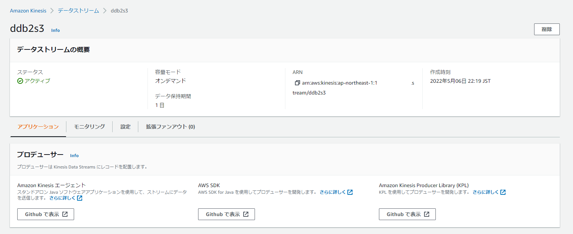Copy the ARN using the copy icon
Viewport: 573px width, 234px height.
coord(297,83)
